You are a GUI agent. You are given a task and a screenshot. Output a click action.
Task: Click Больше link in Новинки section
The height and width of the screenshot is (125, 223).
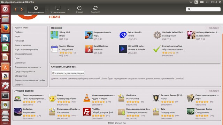point(214,28)
